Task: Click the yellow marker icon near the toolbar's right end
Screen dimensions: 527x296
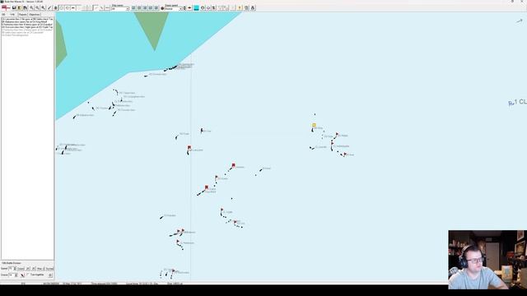Action: tap(240, 7)
